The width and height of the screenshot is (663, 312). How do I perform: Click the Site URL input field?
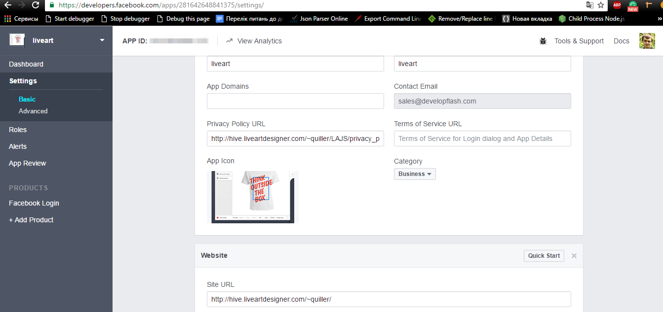[389, 299]
